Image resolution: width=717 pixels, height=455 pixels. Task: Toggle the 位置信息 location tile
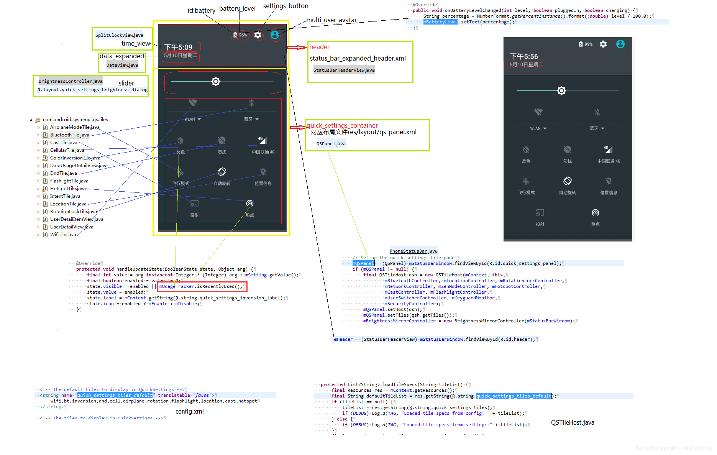pyautogui.click(x=263, y=176)
